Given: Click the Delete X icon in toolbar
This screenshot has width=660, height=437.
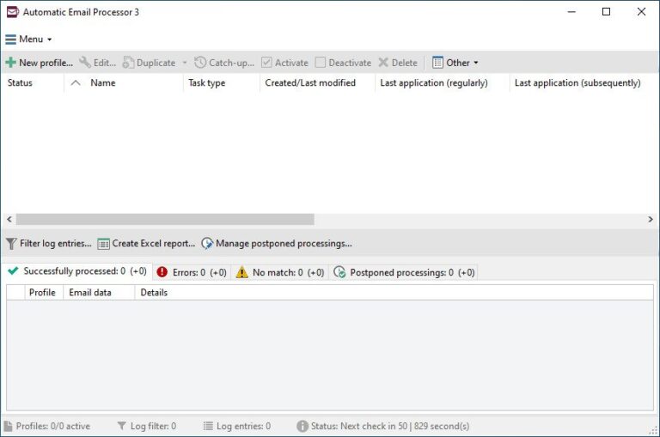Looking at the screenshot, I should 383,63.
